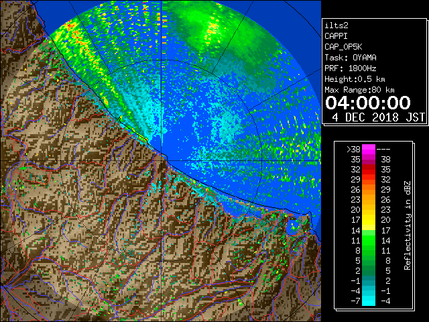429x322 pixels.
Task: Click the 'Height:0.5 km' line
Action: pyautogui.click(x=355, y=79)
